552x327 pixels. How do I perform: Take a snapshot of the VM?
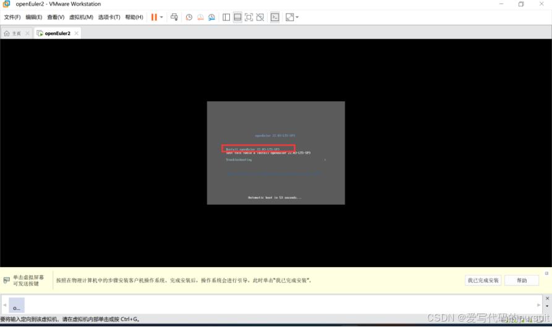coord(189,17)
